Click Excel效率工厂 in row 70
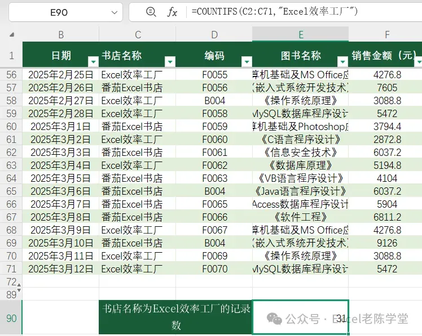 pyautogui.click(x=132, y=256)
